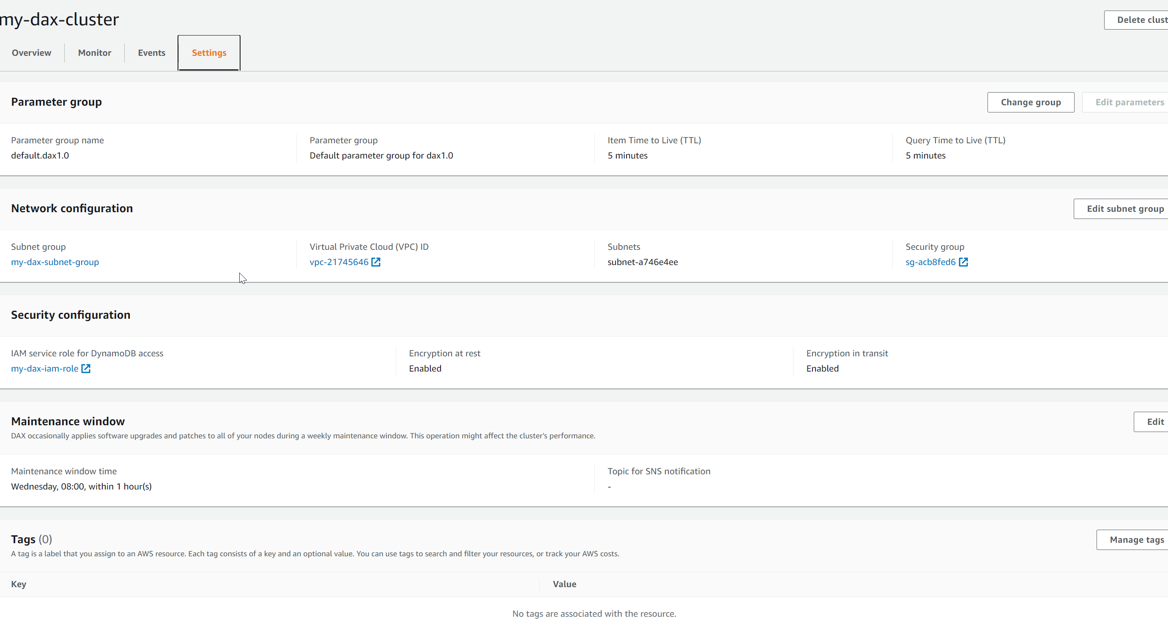Click the Network configuration section heading
The image size is (1168, 629).
71,208
